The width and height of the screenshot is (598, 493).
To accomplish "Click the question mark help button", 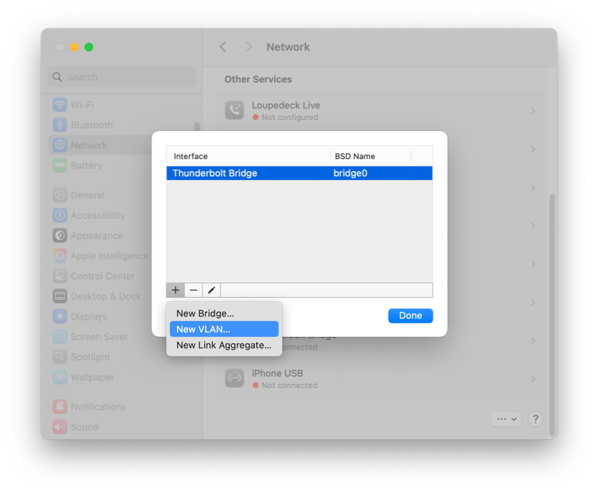I will (x=535, y=419).
